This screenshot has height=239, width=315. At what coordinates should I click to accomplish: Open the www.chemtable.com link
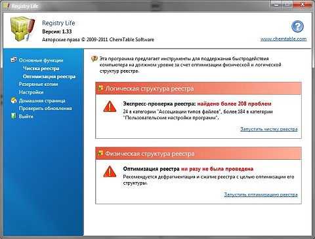283,39
